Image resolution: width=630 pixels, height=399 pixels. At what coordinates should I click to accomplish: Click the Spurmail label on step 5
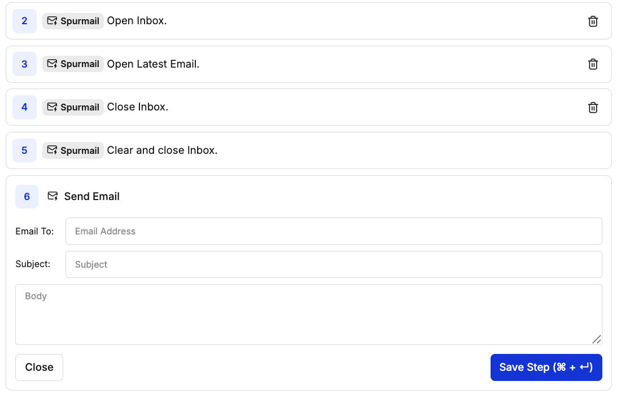click(79, 150)
